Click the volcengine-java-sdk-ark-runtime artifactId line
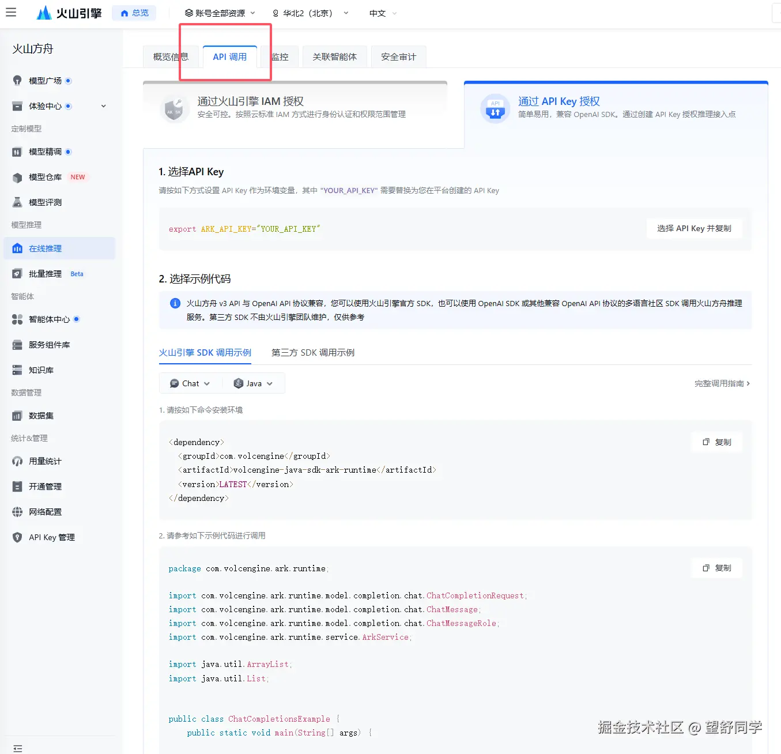Screen dimensions: 781x754 pos(307,470)
